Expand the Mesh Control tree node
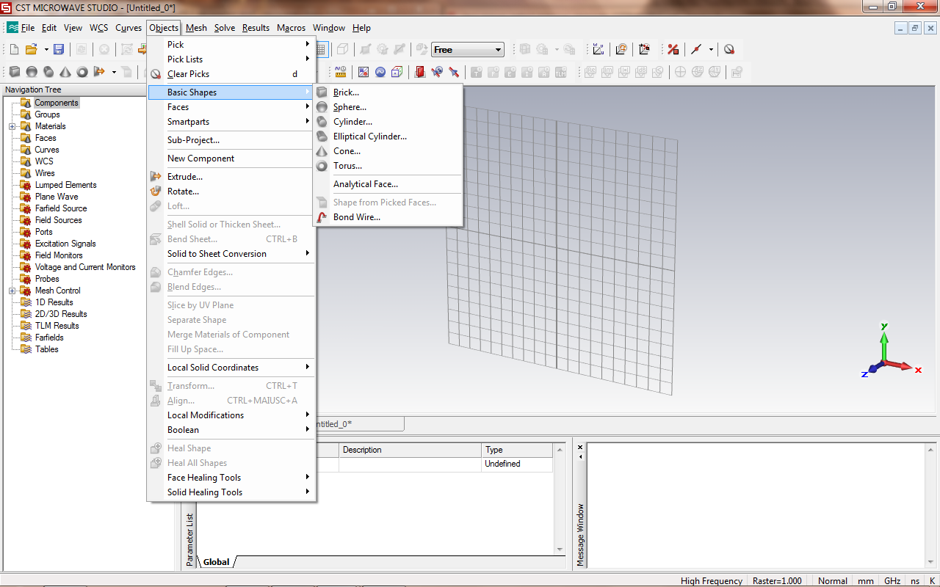The image size is (940, 587). point(12,291)
